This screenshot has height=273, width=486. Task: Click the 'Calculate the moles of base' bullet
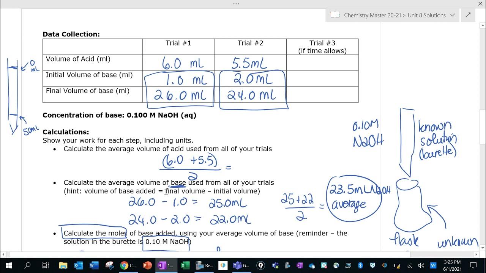205,237
